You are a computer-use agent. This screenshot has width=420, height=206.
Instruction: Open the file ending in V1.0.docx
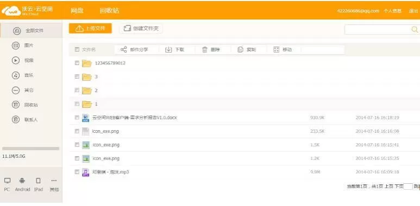[x=134, y=118]
